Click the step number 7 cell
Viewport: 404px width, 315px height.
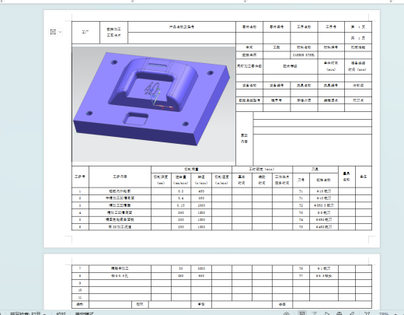[80, 268]
